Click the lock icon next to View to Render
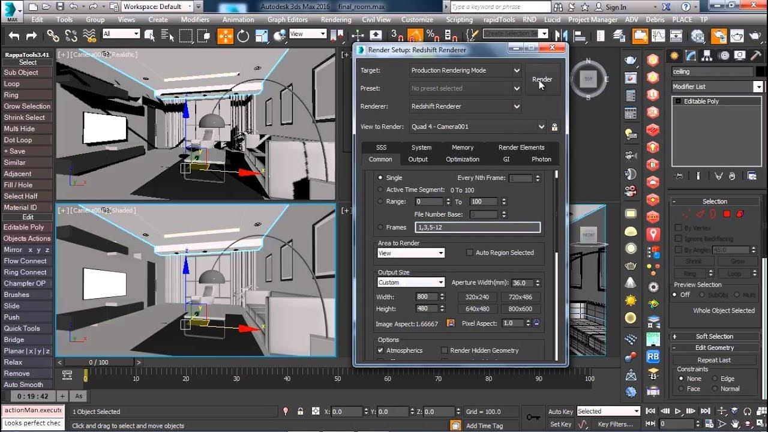 click(554, 127)
